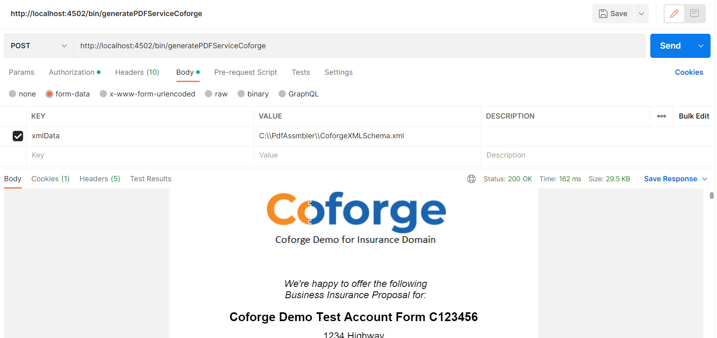Switch to the Params tab
Viewport: 717px width, 338px height.
click(x=22, y=72)
